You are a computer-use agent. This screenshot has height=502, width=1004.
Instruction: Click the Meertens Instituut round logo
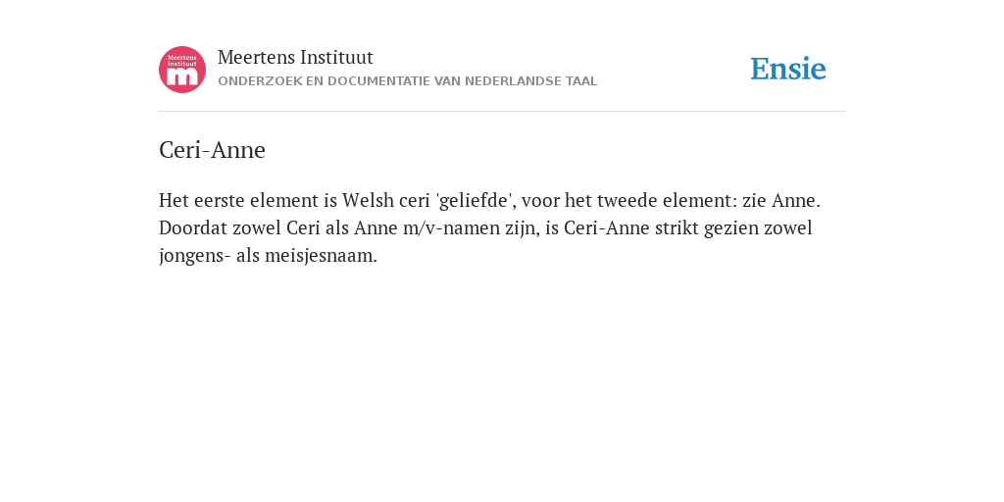coord(182,70)
